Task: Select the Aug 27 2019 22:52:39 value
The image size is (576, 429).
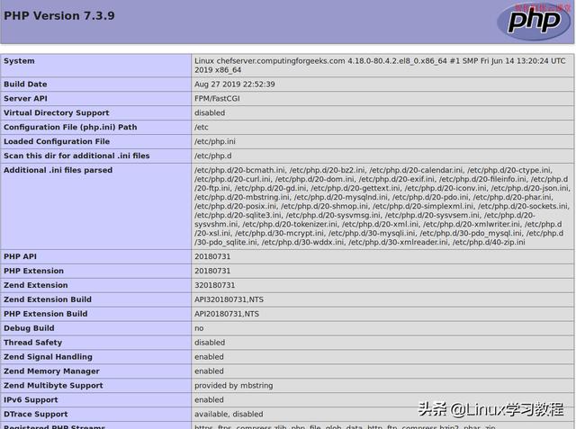Action: point(234,84)
